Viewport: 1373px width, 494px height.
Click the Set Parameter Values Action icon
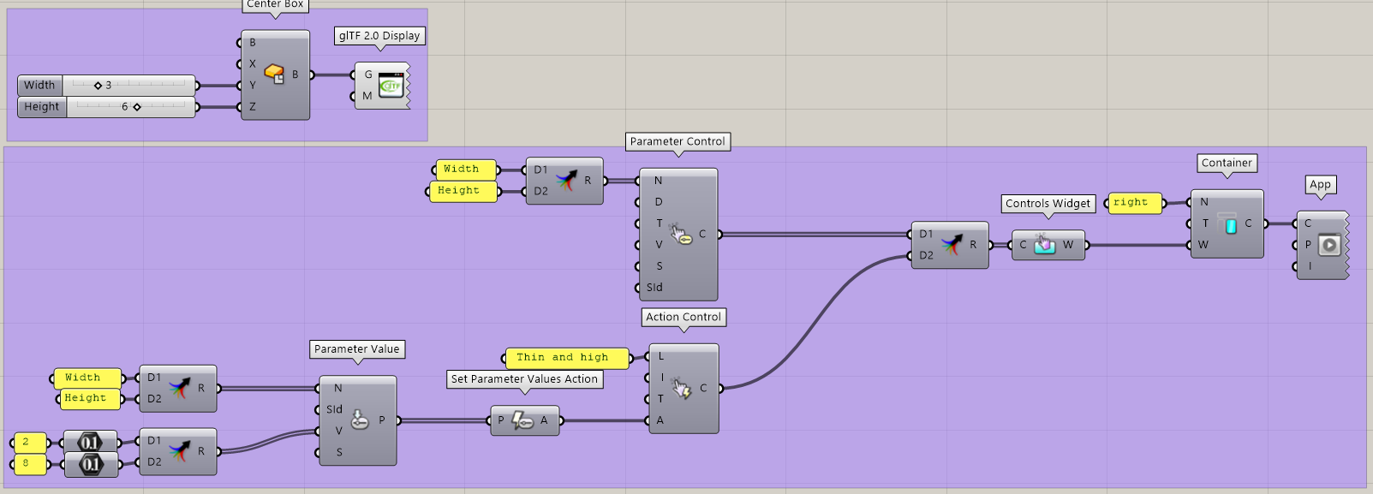522,420
